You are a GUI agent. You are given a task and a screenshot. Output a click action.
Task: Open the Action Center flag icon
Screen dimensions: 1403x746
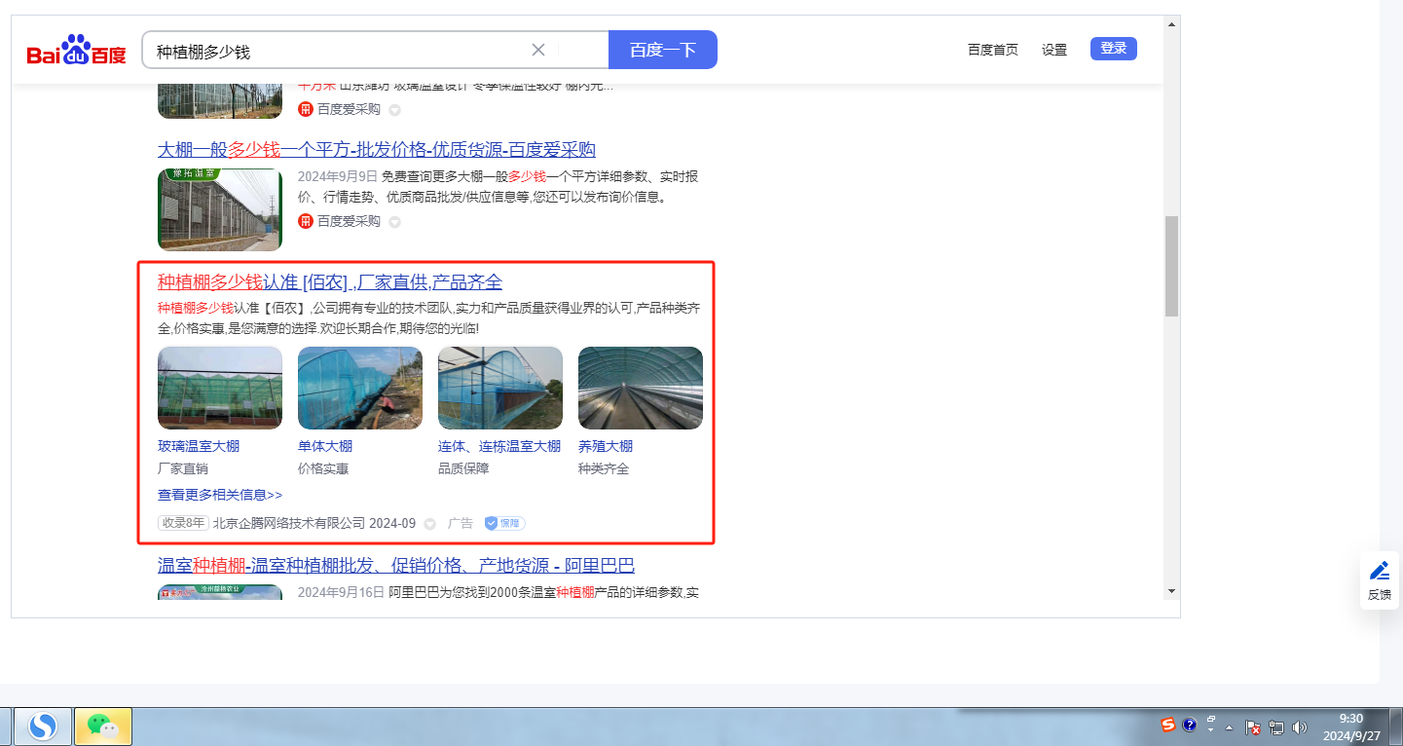(x=1254, y=727)
